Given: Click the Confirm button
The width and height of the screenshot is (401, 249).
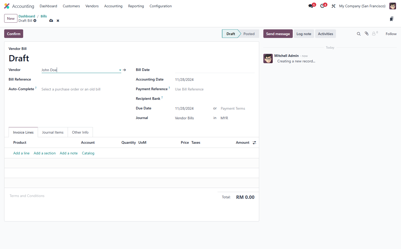Looking at the screenshot, I should point(14,34).
